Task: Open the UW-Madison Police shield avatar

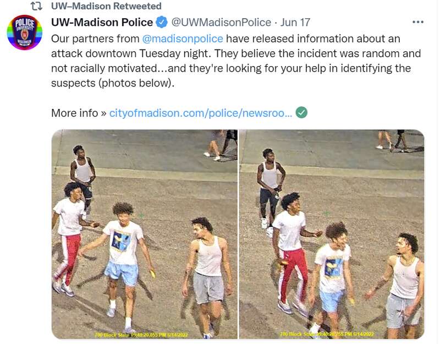Action: pos(25,32)
